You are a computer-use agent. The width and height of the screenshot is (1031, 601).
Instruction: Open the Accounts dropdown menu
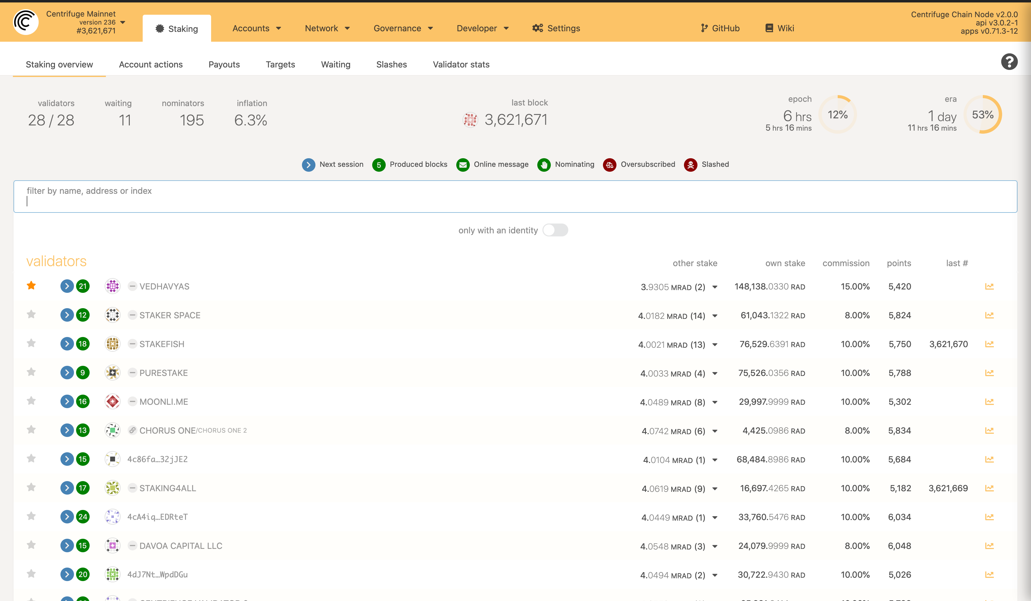tap(257, 28)
